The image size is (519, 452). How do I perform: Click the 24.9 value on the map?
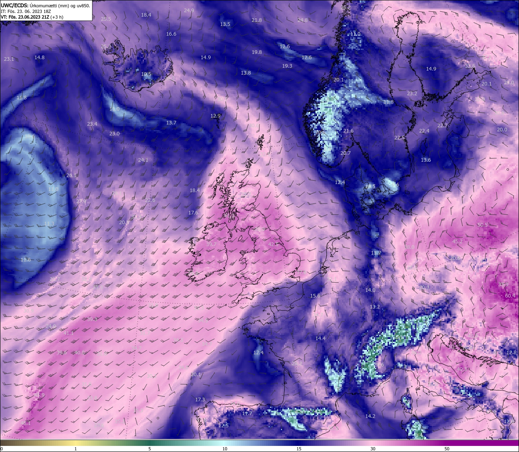(x=189, y=11)
